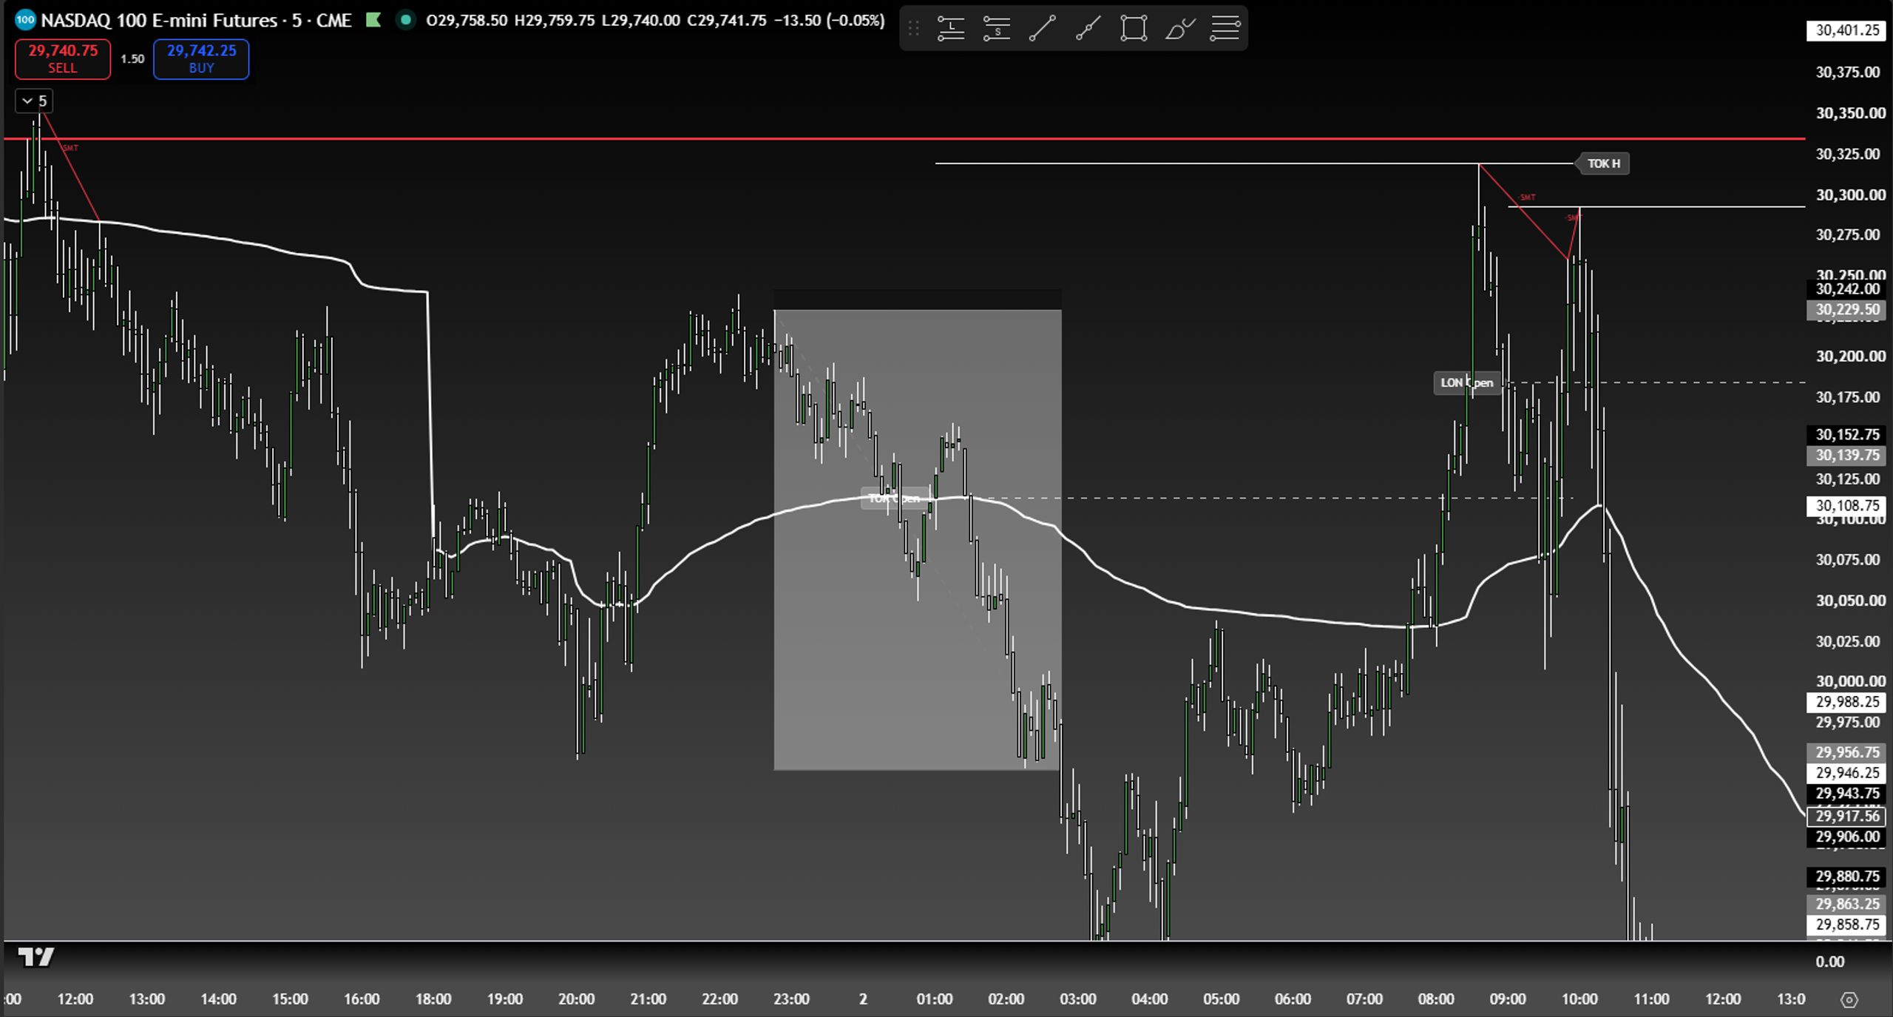Click the TradingView logo
Viewport: 1893px width, 1017px height.
coord(36,957)
